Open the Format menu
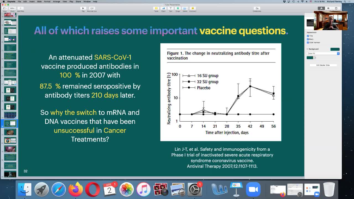 tap(47, 1)
